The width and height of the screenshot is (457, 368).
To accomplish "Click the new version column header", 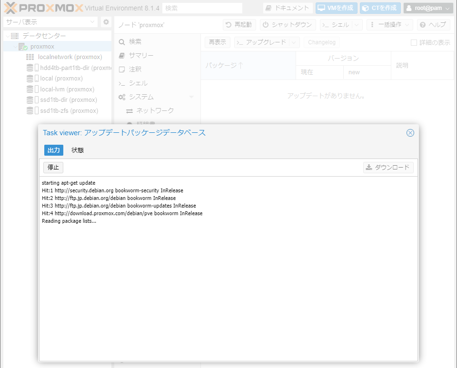I will pyautogui.click(x=367, y=72).
